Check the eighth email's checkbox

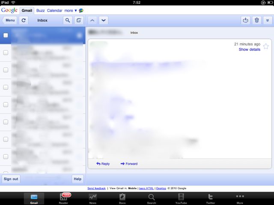[6, 157]
